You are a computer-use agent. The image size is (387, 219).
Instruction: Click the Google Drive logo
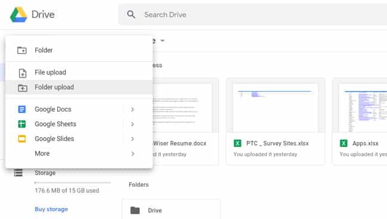(18, 14)
